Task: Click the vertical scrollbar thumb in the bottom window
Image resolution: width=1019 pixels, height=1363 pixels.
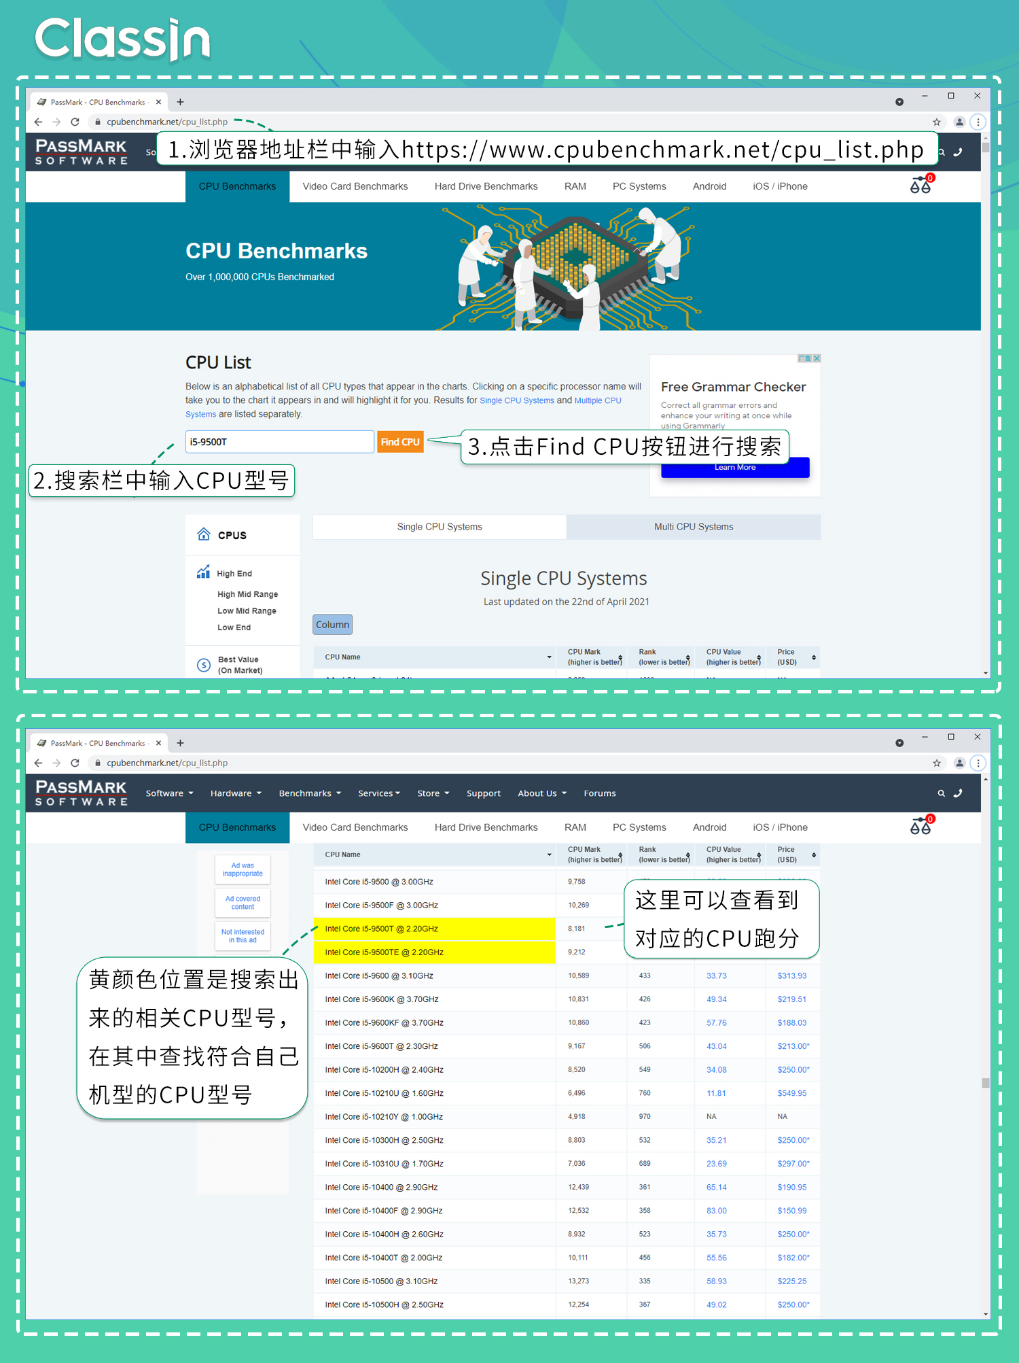Action: tap(985, 1082)
